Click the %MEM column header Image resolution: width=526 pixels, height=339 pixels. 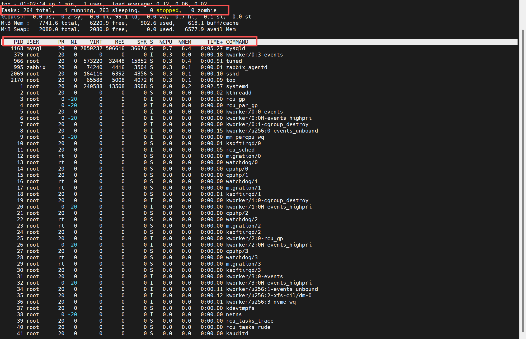[x=185, y=42]
